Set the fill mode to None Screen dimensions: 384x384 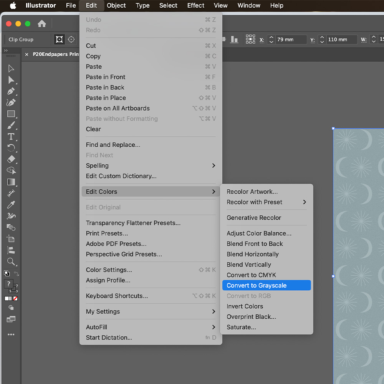click(x=15, y=298)
